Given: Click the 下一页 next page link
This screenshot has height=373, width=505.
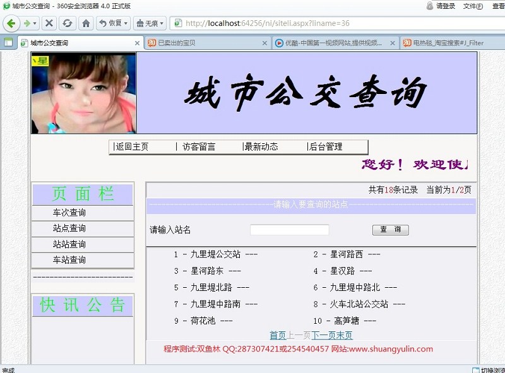Looking at the screenshot, I should (324, 335).
